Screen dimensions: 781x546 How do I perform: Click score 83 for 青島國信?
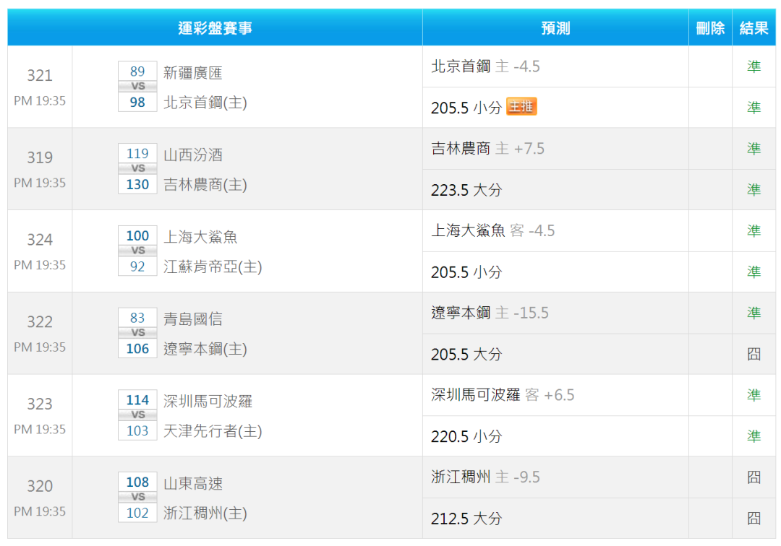137,317
